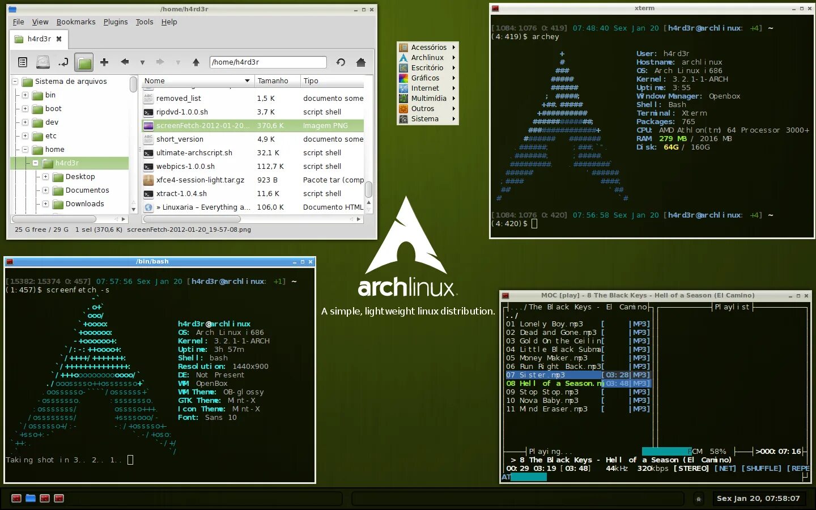Select the Downloads folder in the tree

84,204
